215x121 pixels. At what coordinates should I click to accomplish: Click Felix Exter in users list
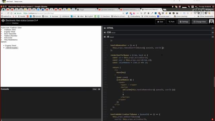click(x=8, y=38)
